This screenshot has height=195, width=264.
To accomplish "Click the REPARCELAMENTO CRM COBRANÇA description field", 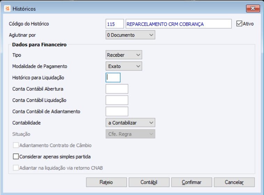I will (x=178, y=24).
